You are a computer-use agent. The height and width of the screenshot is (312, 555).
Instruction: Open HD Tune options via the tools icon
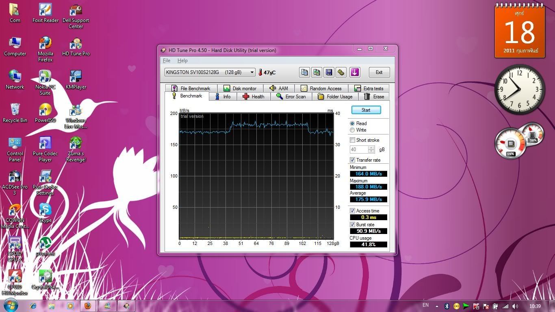point(341,72)
